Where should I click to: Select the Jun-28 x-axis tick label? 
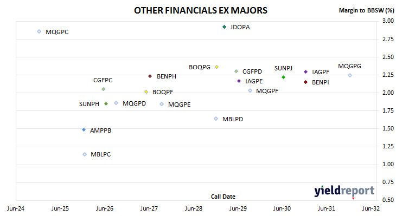click(194, 208)
